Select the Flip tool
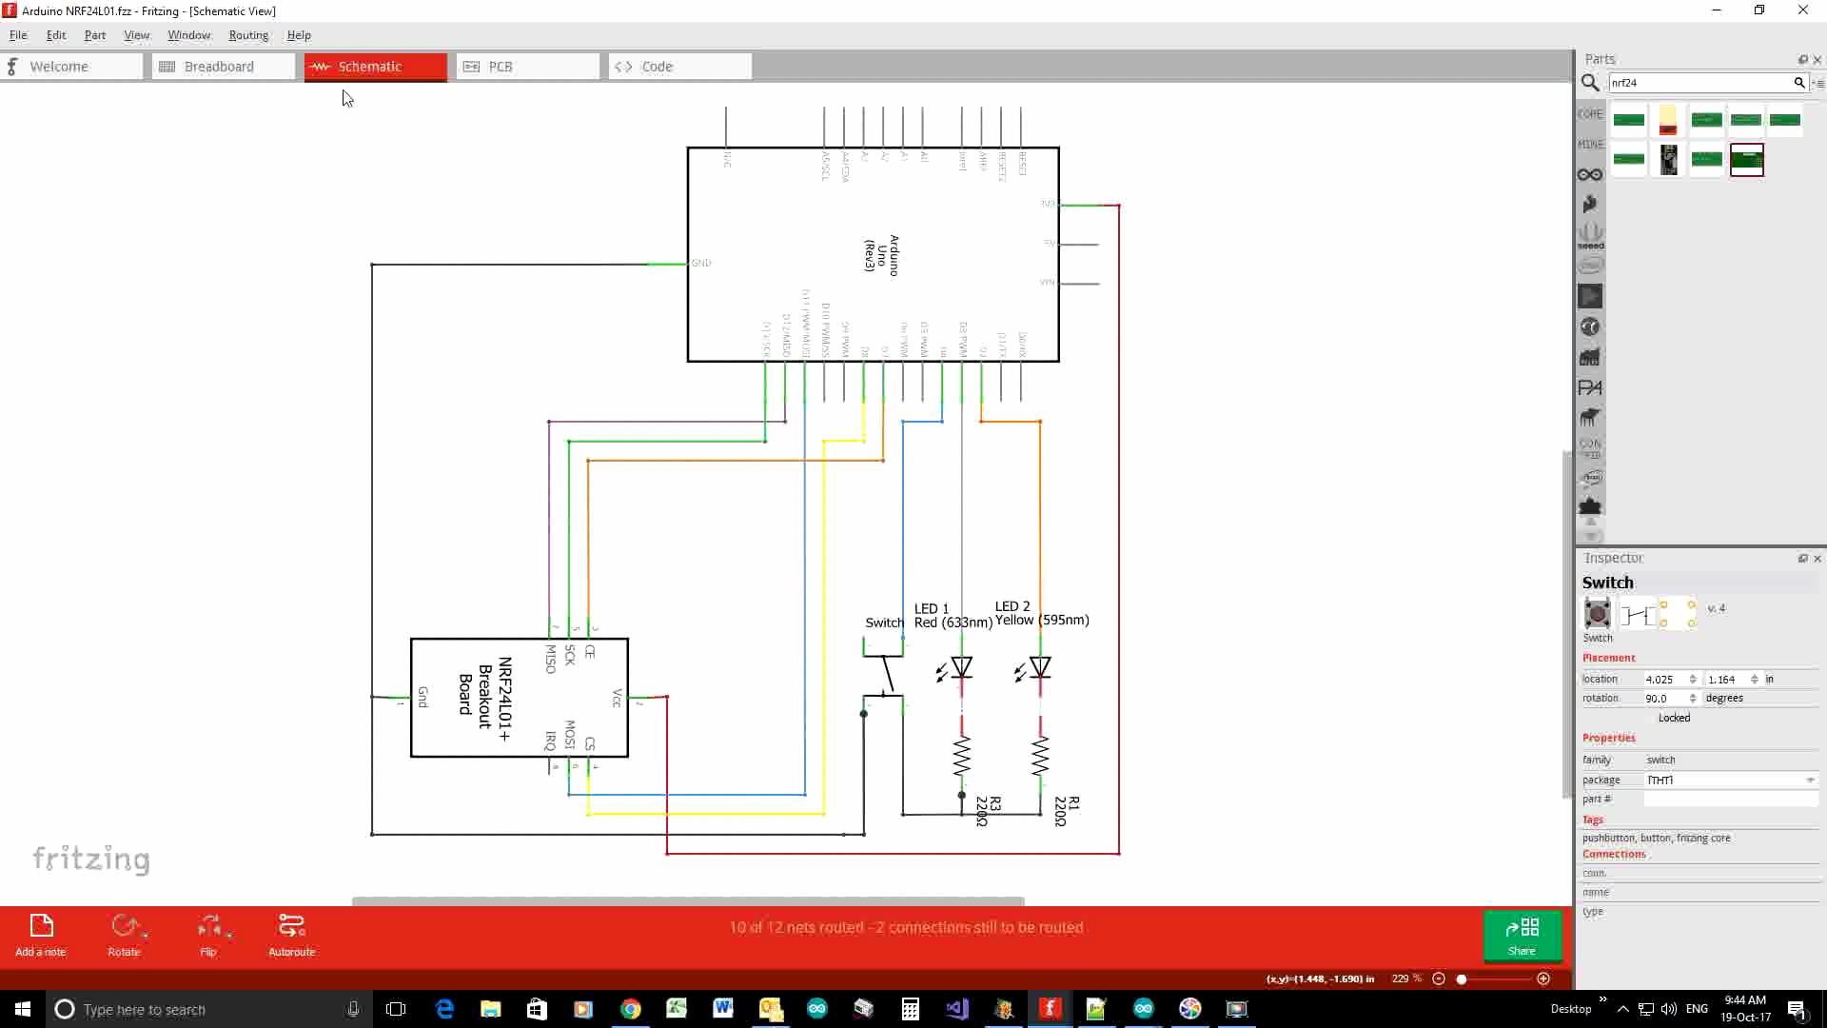The image size is (1827, 1028). 210,934
